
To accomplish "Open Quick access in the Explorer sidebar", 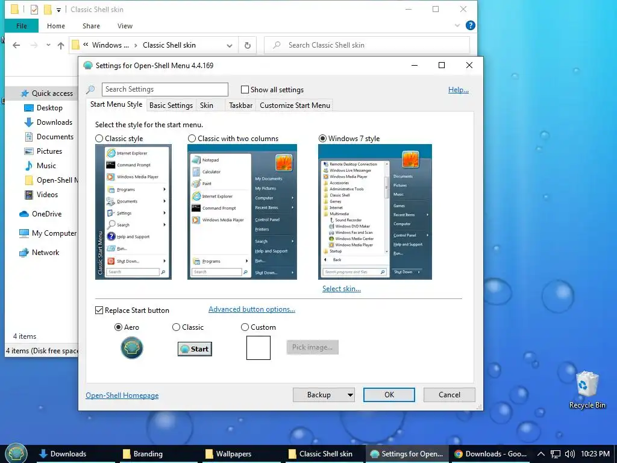I will (47, 93).
